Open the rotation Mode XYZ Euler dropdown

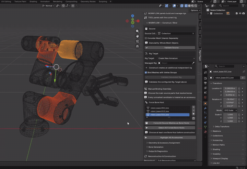(230, 110)
